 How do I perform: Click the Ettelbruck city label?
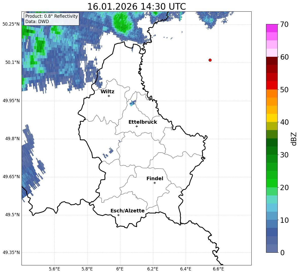pos(143,122)
